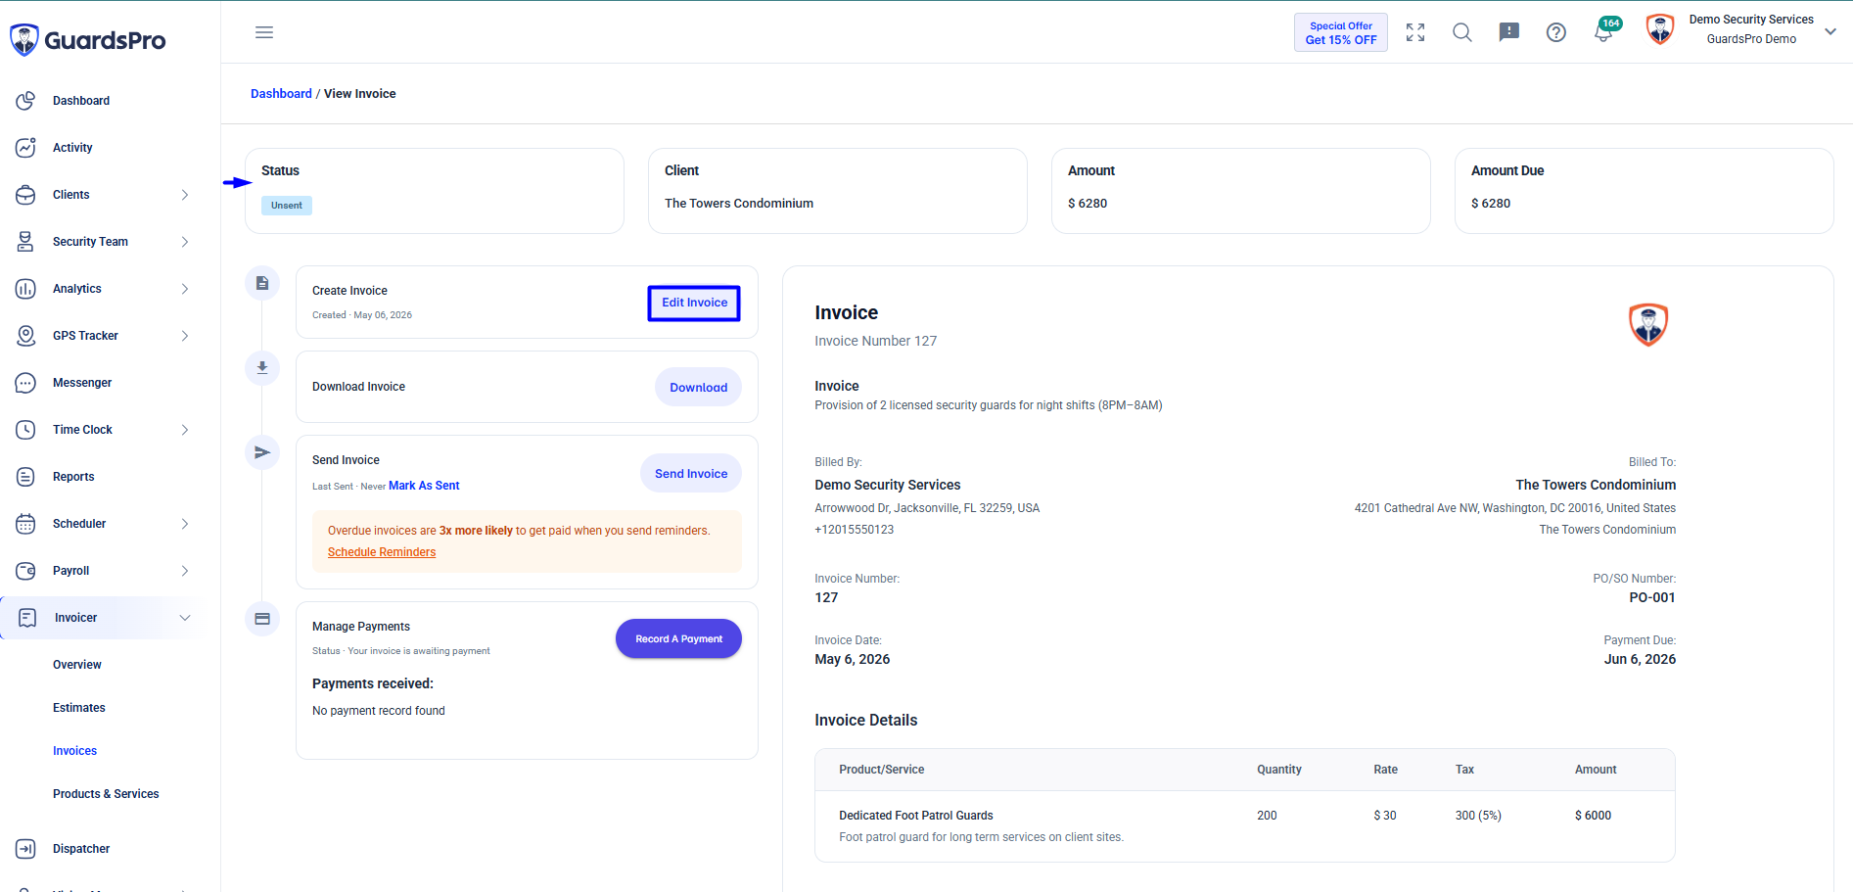The height and width of the screenshot is (892, 1853).
Task: Click the Send Invoice button
Action: (x=691, y=474)
